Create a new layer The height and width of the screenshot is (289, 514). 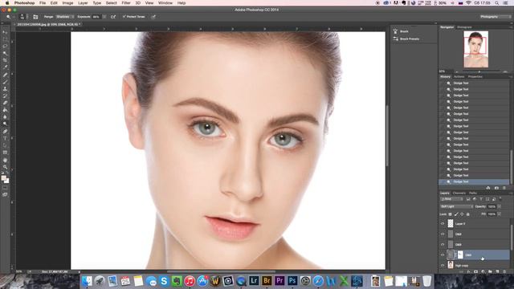(497, 271)
